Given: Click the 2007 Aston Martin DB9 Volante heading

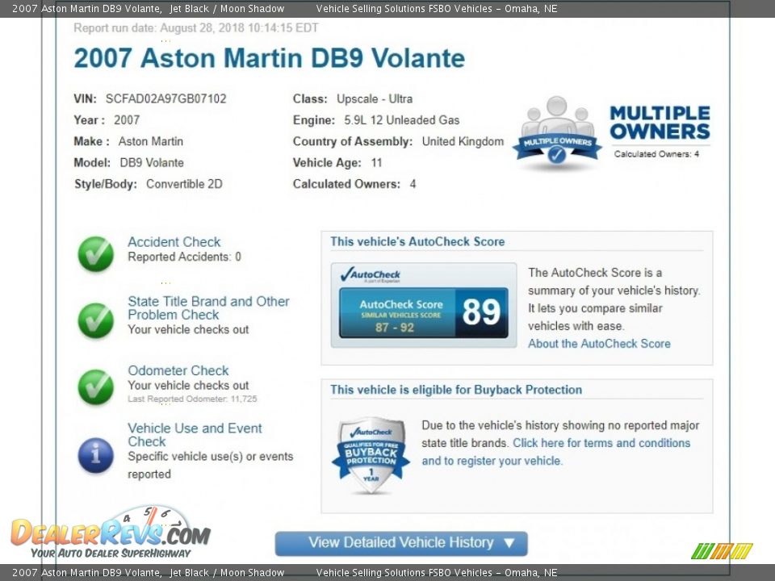Looking at the screenshot, I should [270, 58].
